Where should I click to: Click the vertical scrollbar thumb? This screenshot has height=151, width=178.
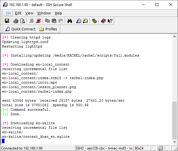coord(174,120)
